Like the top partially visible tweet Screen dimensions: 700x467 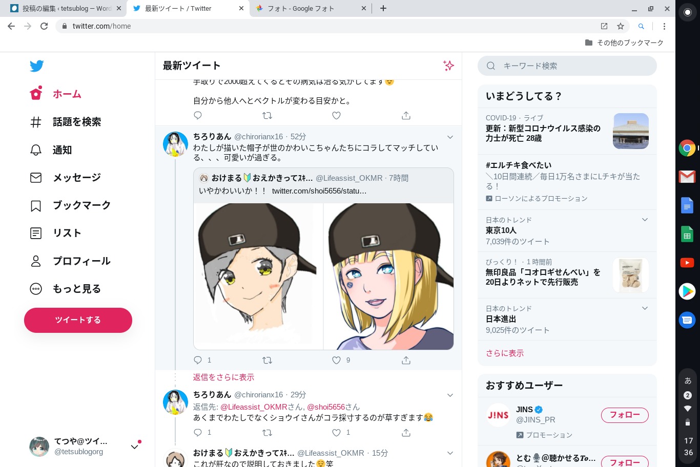click(x=336, y=116)
